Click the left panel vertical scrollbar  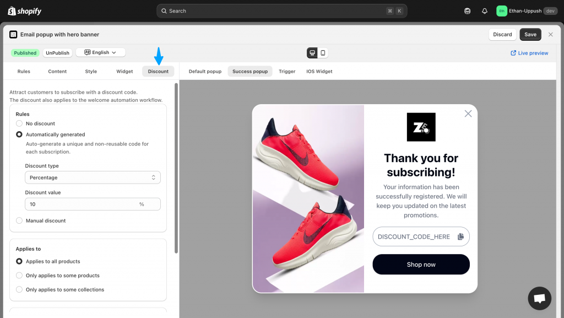(176, 165)
